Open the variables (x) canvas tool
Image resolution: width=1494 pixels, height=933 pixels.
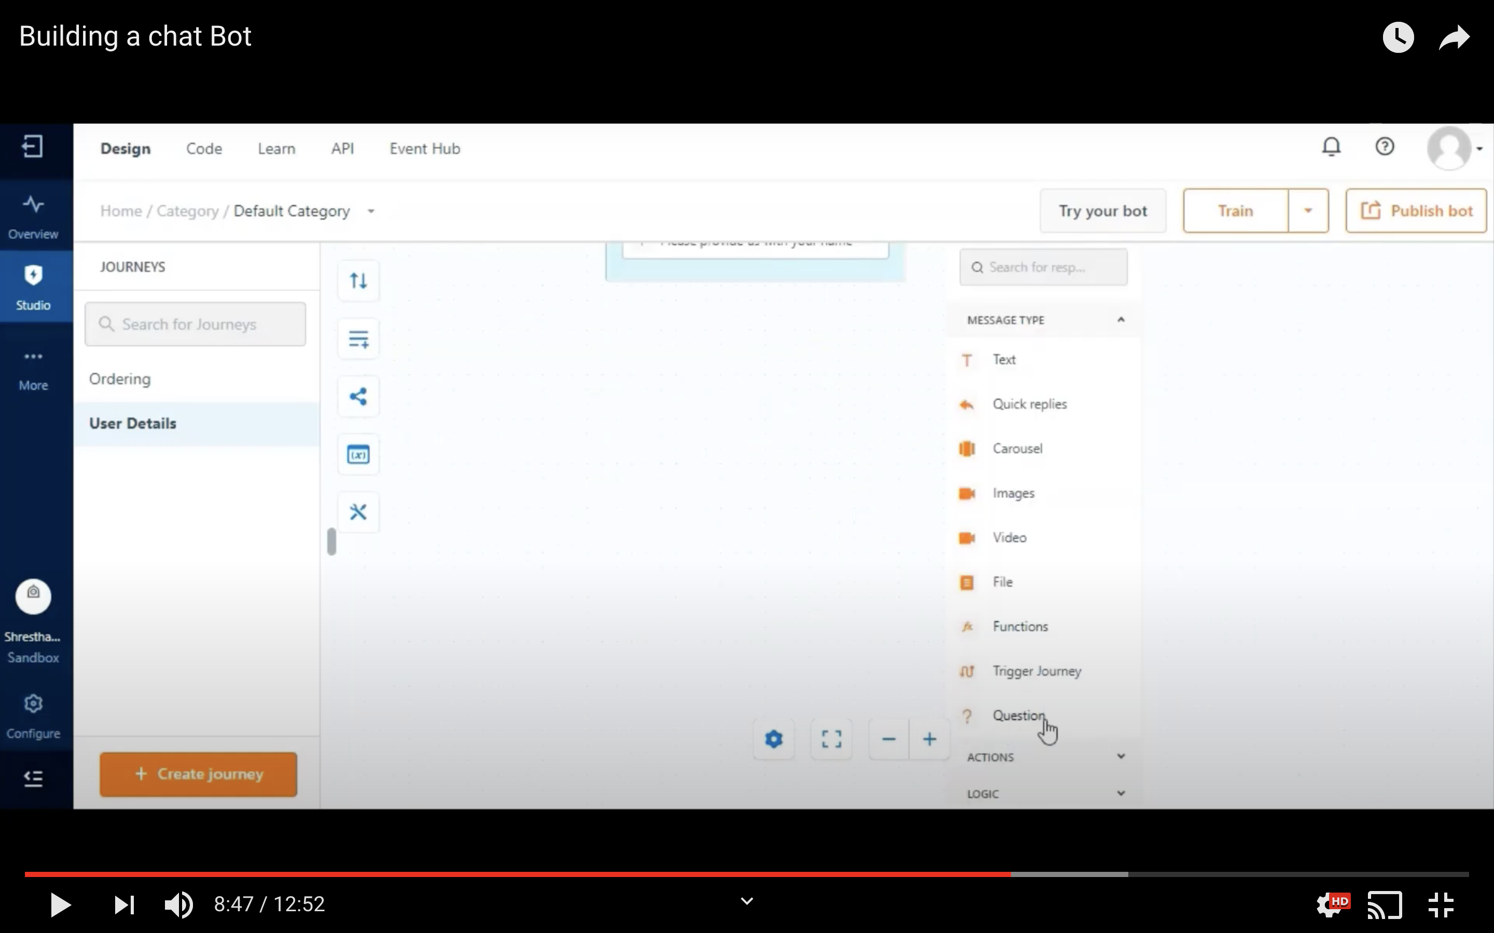358,454
